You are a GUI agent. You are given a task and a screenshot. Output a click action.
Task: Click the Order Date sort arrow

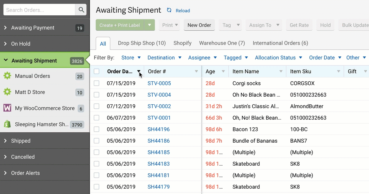(x=139, y=71)
